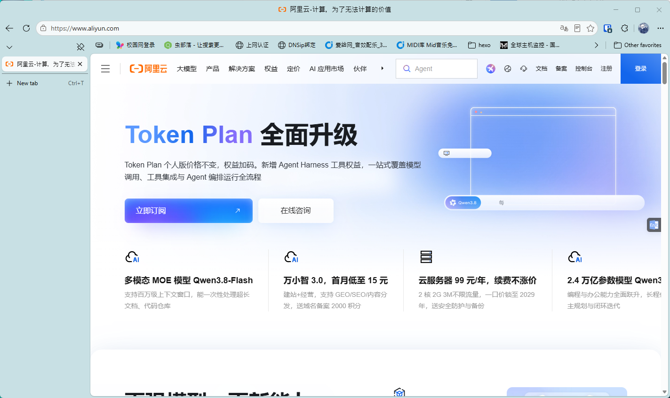Viewport: 670px width, 398px height.
Task: Click the scrollbar down arrow
Action: coord(664,391)
